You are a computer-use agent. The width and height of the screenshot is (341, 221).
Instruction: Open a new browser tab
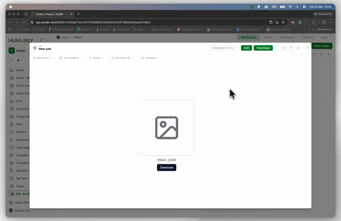79,14
